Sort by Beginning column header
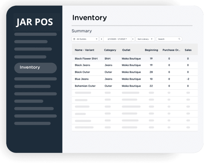Screen dimensions: 211x163 tap(151, 50)
